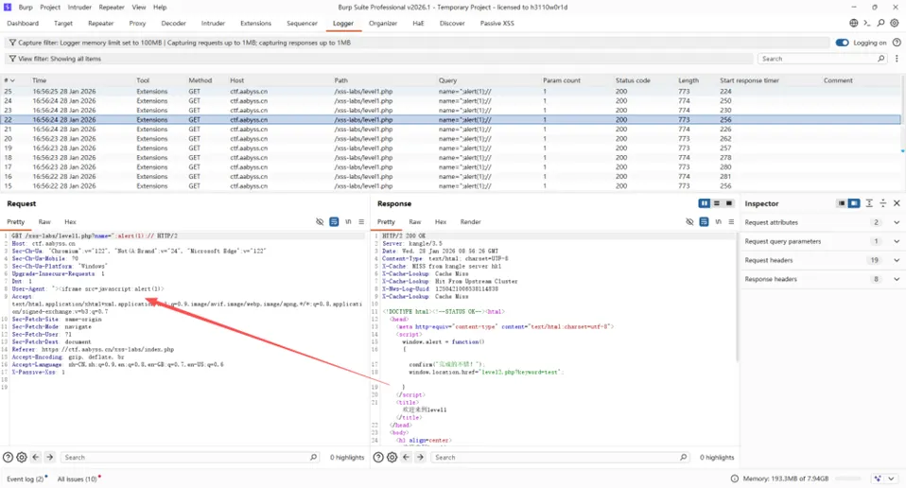
Task: Click the Request panel Search field
Action: [x=189, y=457]
